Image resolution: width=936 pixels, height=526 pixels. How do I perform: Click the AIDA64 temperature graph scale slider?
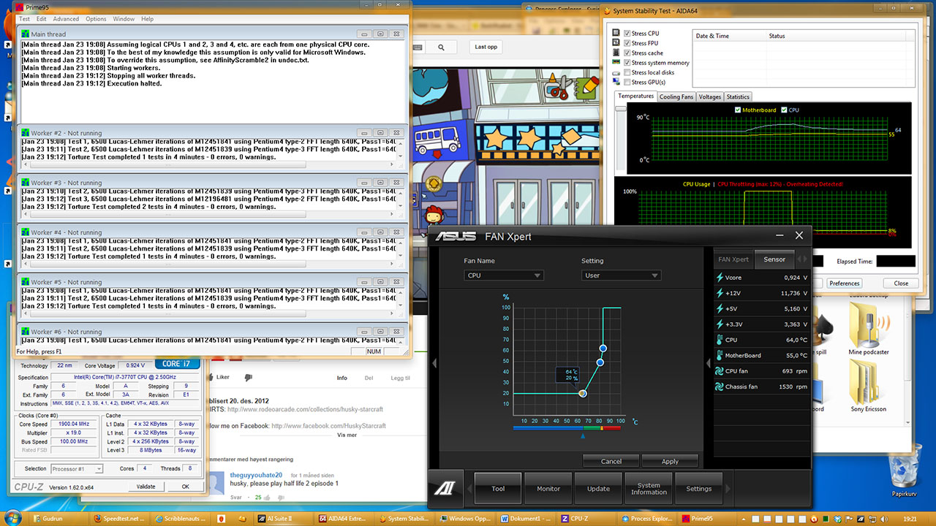(x=622, y=109)
